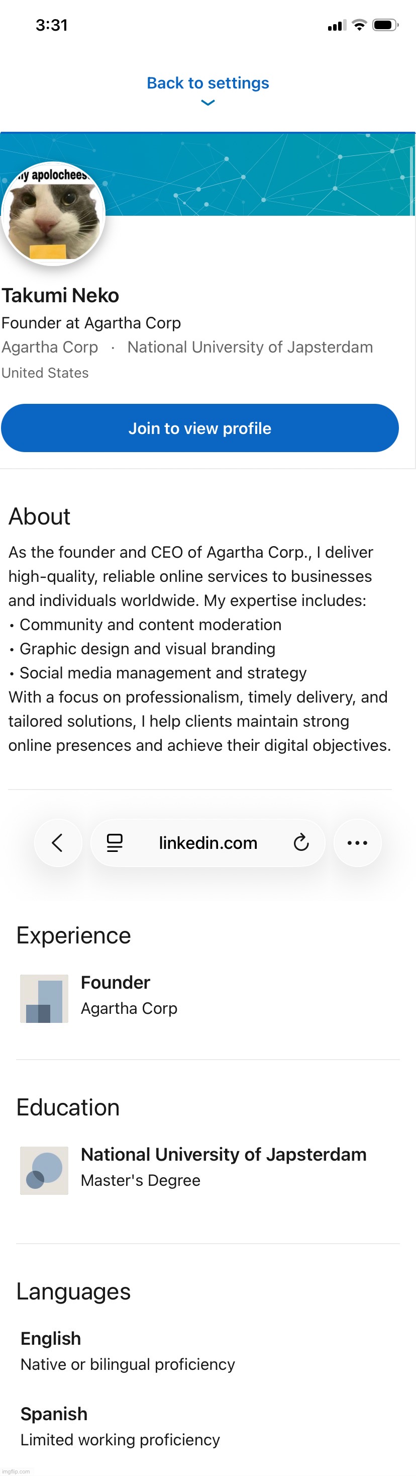Open National University of Japsterdam education entry
Screen dimensions: 416x1476
223,1155
